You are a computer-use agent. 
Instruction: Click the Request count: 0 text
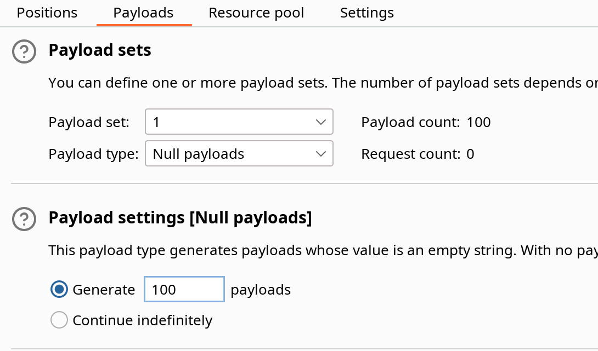point(418,154)
